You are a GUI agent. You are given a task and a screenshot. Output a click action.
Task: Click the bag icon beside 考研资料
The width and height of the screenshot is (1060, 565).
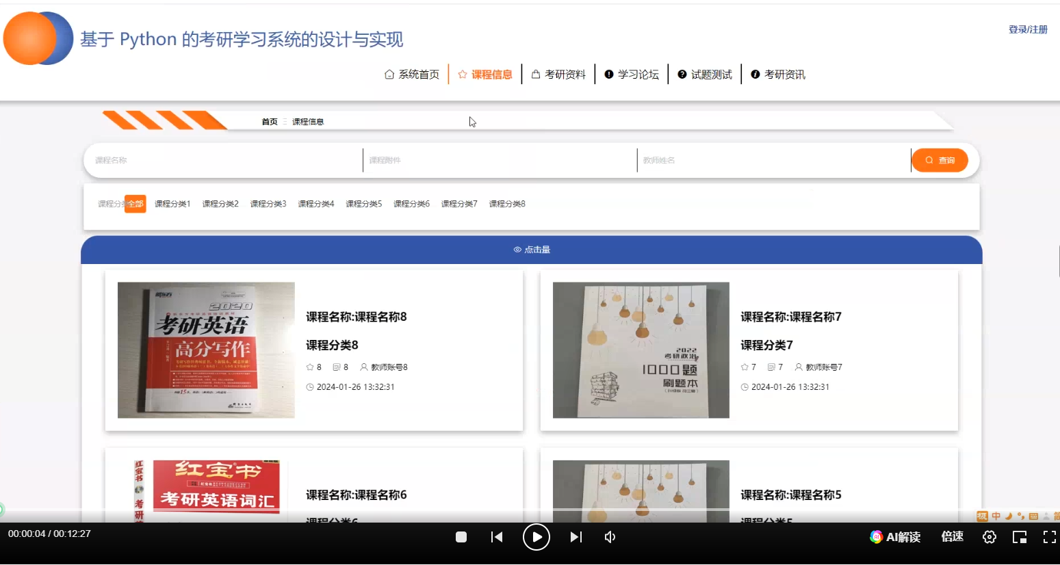[x=536, y=74]
